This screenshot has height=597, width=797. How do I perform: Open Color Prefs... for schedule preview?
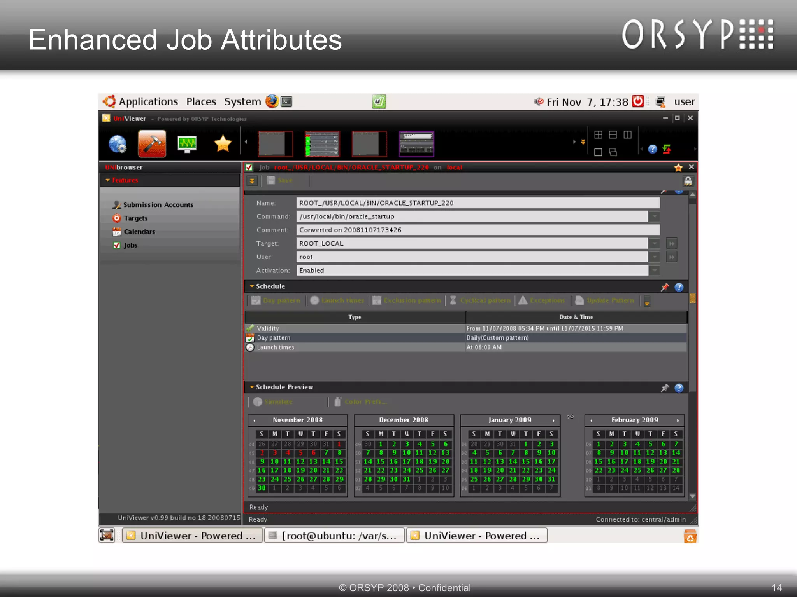pos(360,402)
